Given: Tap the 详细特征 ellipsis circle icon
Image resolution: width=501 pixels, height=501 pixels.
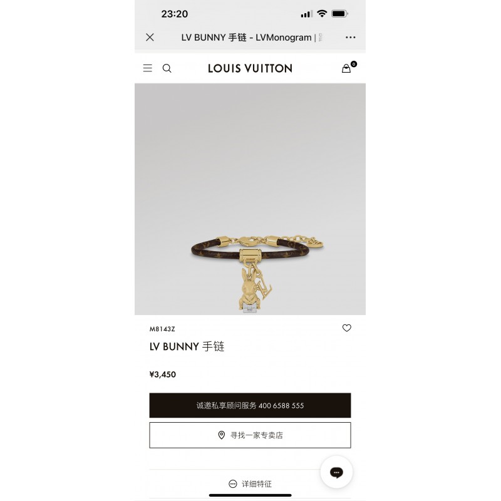Looking at the screenshot, I should coord(233,483).
